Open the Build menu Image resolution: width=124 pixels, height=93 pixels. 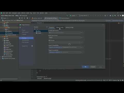28,13
